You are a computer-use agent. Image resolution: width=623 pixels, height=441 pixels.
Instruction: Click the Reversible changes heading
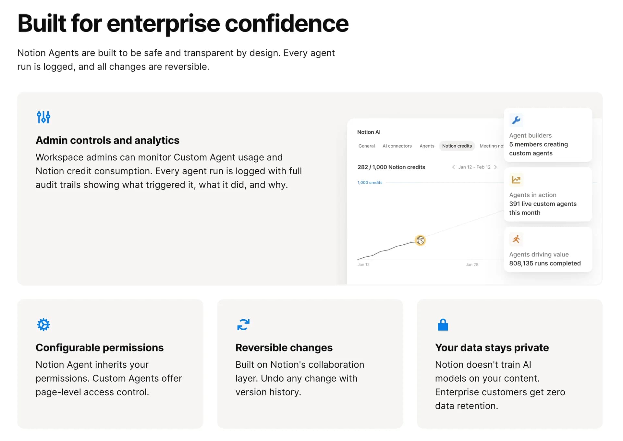click(x=284, y=348)
